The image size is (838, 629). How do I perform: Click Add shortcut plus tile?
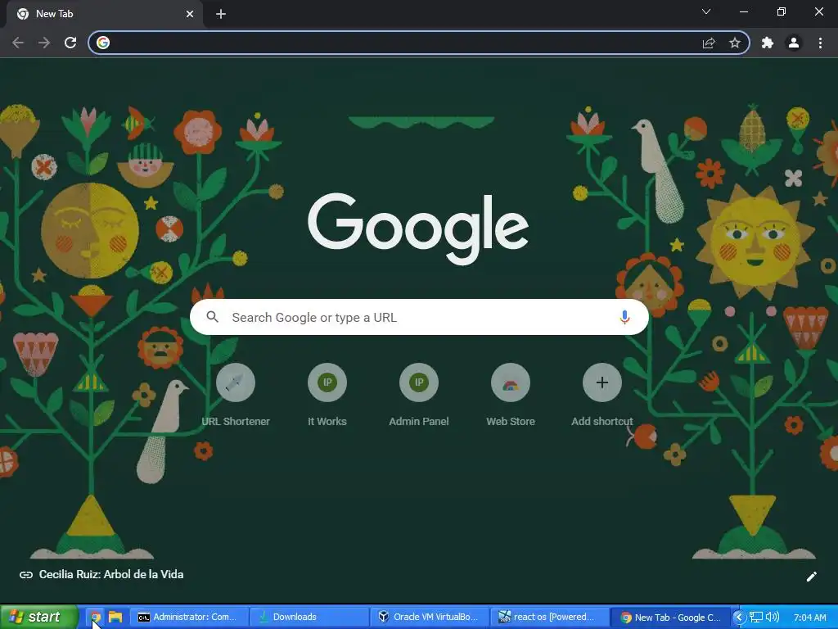pyautogui.click(x=602, y=396)
